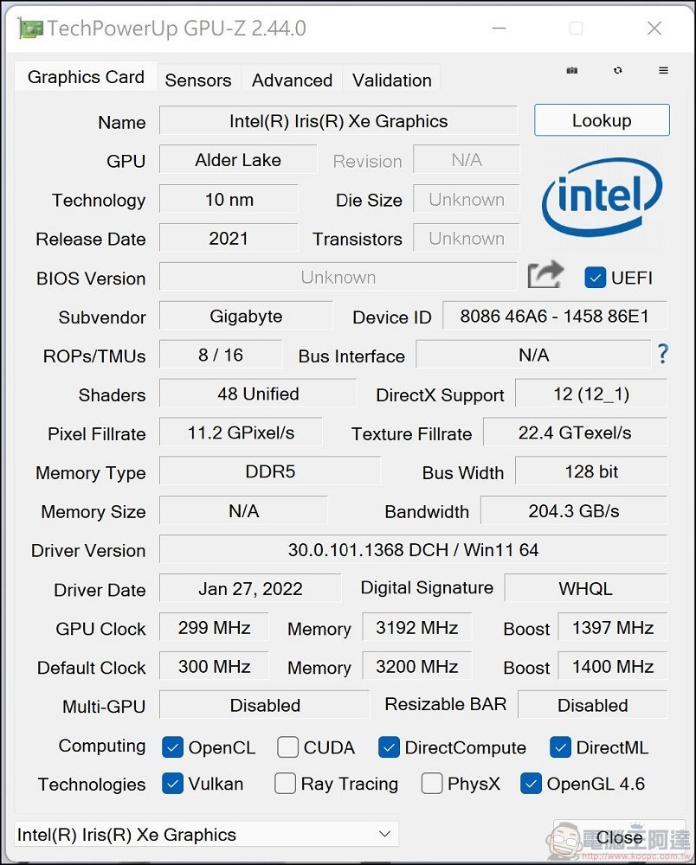
Task: Click the BIOS share/export icon
Action: click(545, 275)
